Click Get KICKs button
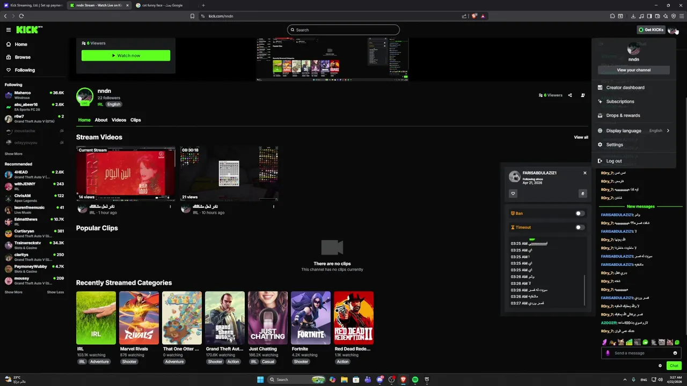The width and height of the screenshot is (687, 386). [x=651, y=30]
